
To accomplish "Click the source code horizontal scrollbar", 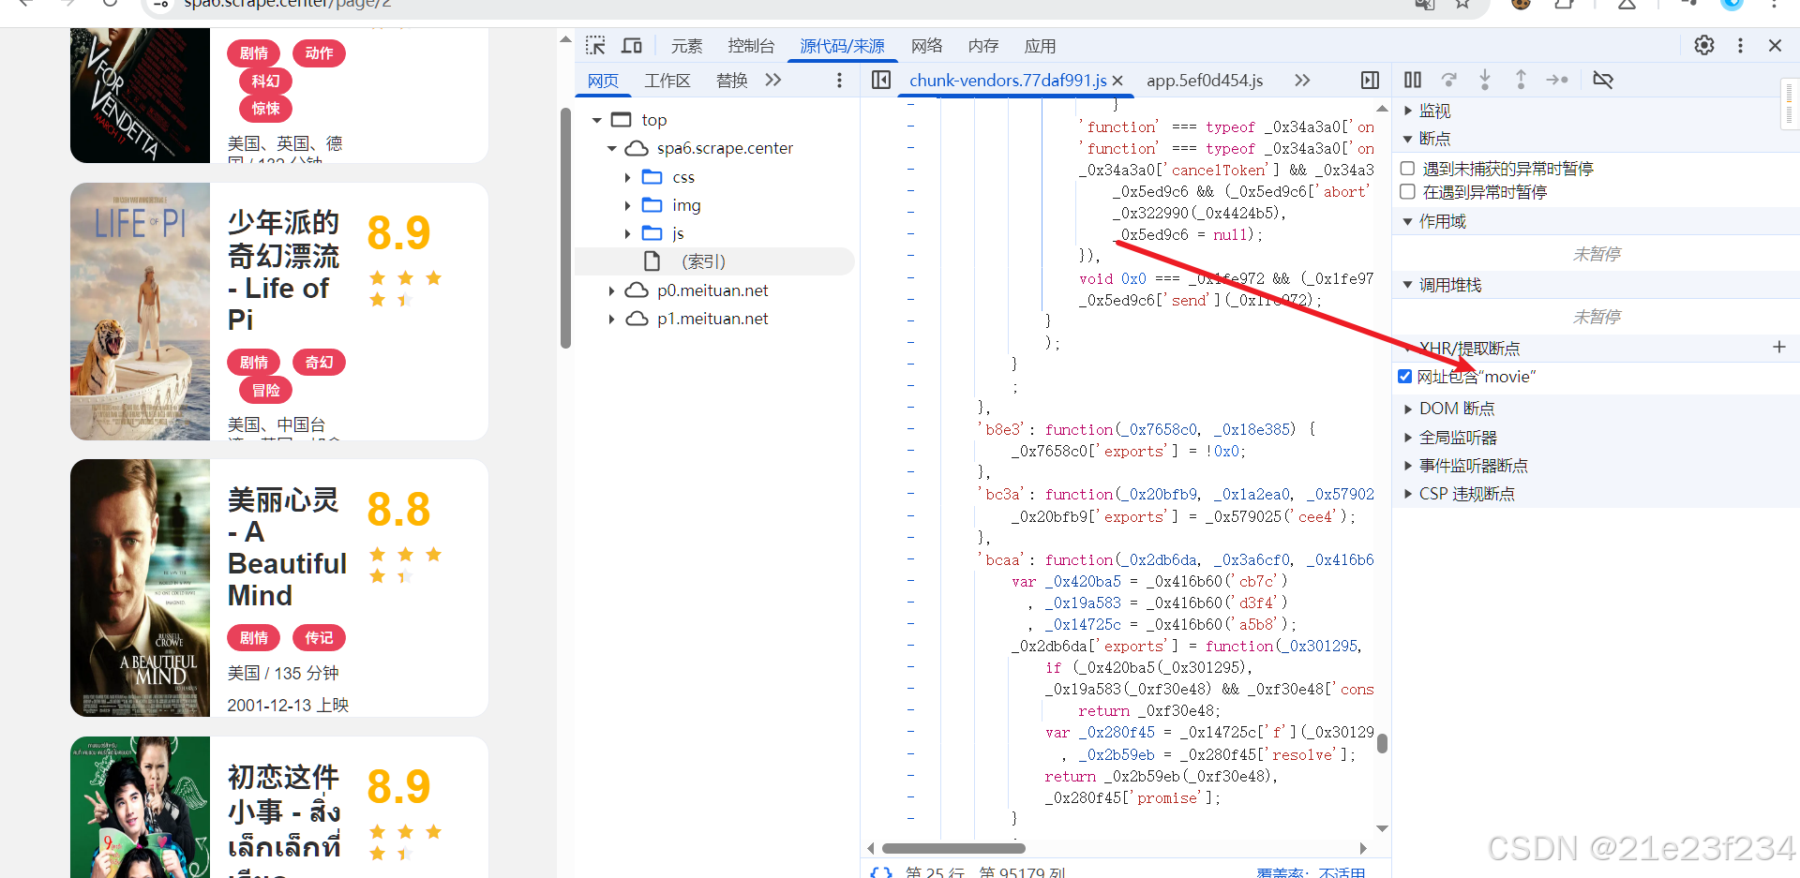I will 953,848.
